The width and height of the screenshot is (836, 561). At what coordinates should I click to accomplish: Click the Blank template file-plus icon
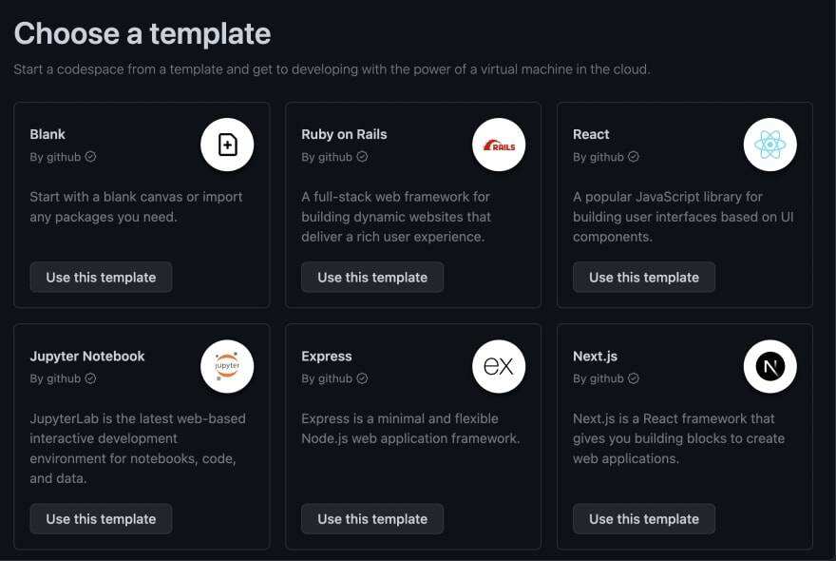click(227, 145)
